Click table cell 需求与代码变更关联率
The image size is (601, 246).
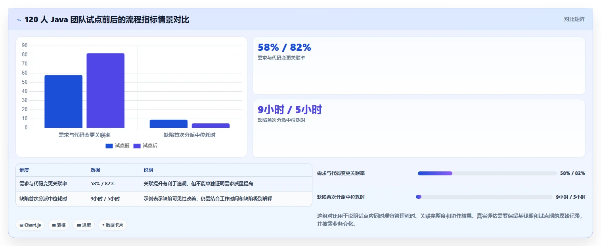(x=43, y=184)
